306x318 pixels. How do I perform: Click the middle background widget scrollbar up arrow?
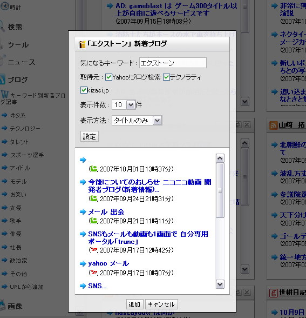244,143
